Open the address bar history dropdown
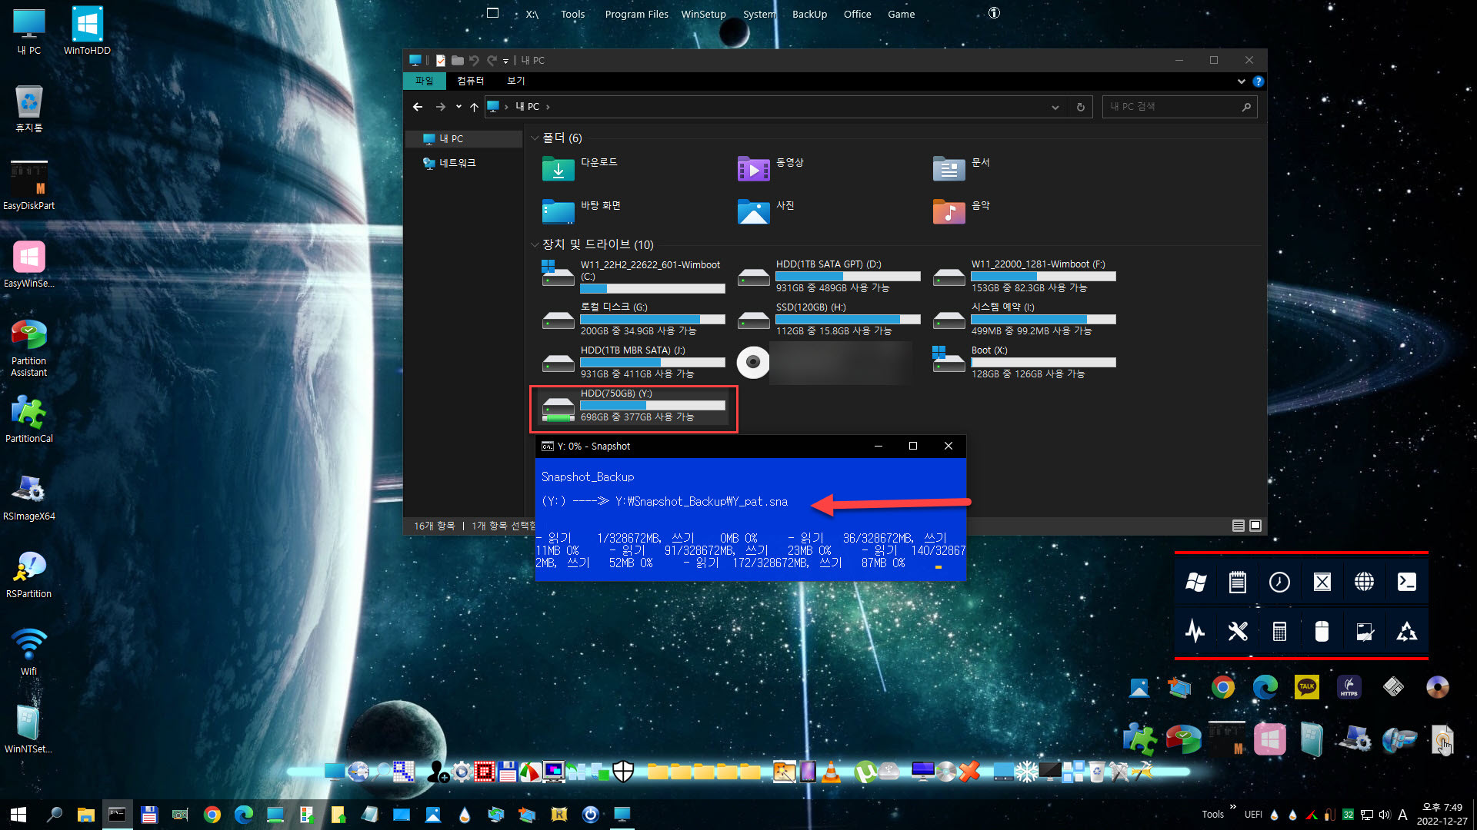Viewport: 1477px width, 830px height. [x=1055, y=107]
